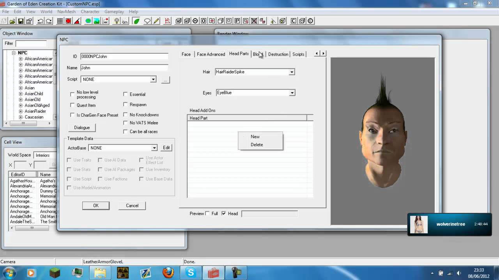
Task: Click the circled M toolbar icon
Action: point(195,21)
